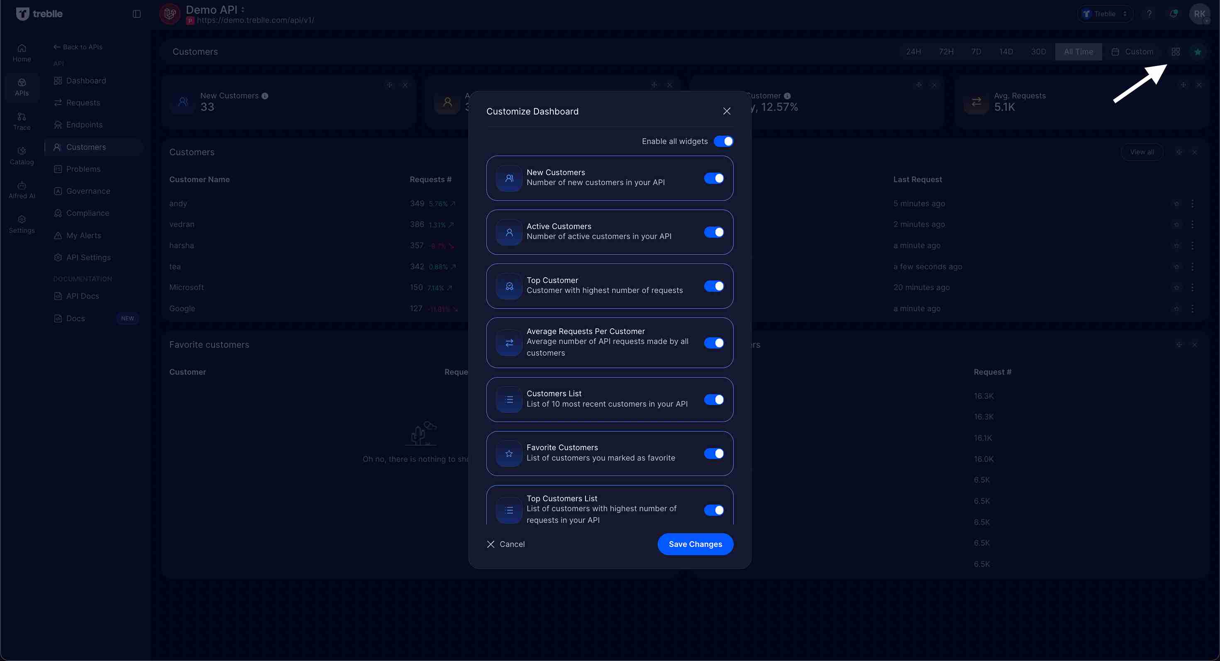The height and width of the screenshot is (661, 1220).
Task: Open Alfred AI from the sidebar
Action: pyautogui.click(x=21, y=189)
